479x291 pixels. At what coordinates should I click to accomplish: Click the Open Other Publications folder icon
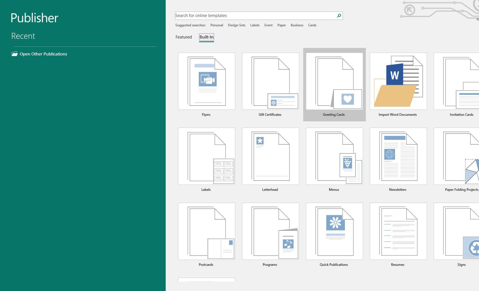pos(14,54)
